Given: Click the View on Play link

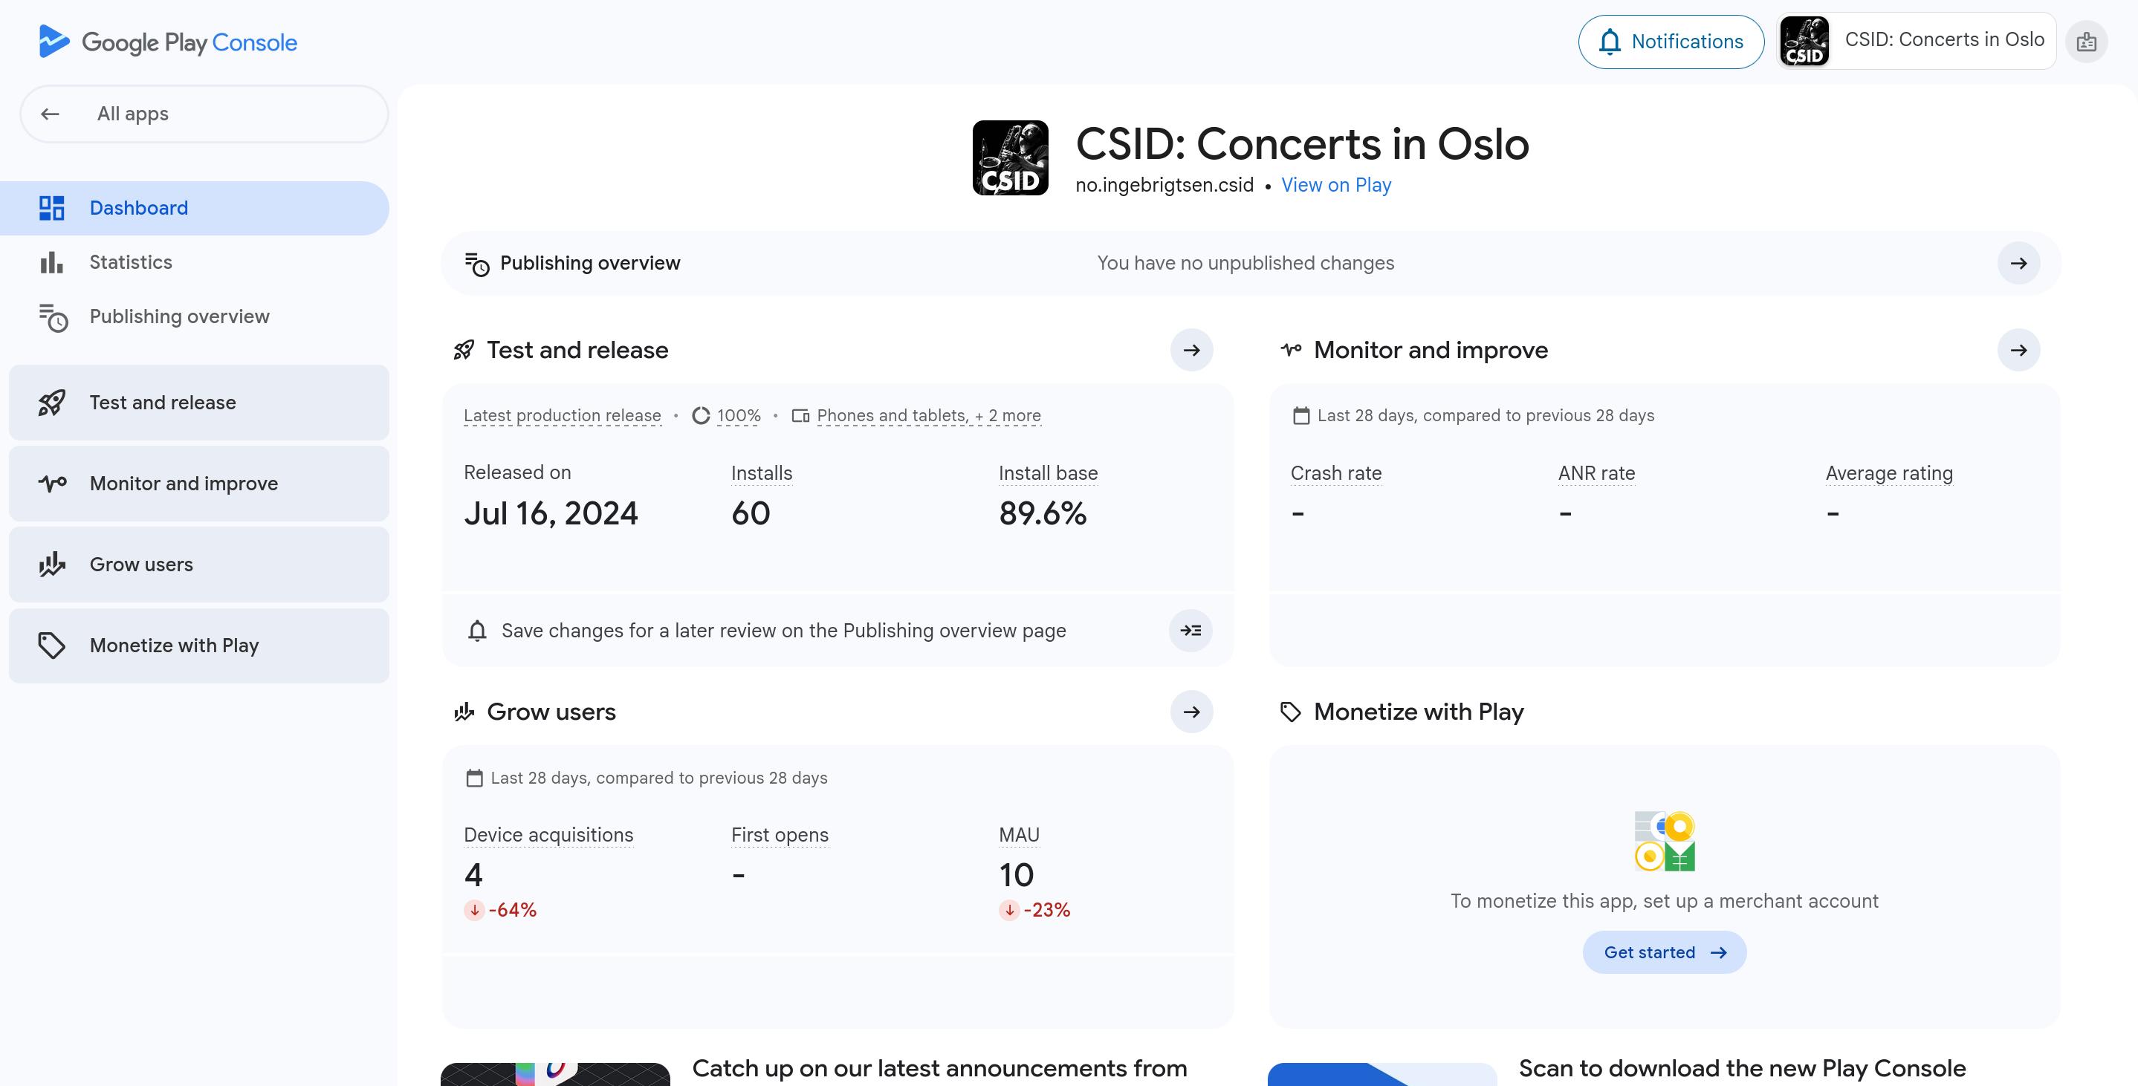Looking at the screenshot, I should click(1335, 185).
